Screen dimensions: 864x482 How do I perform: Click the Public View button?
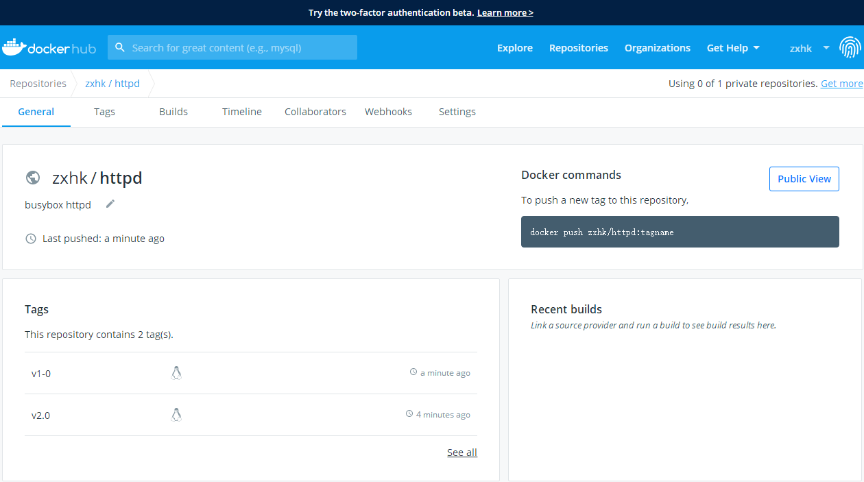point(804,178)
